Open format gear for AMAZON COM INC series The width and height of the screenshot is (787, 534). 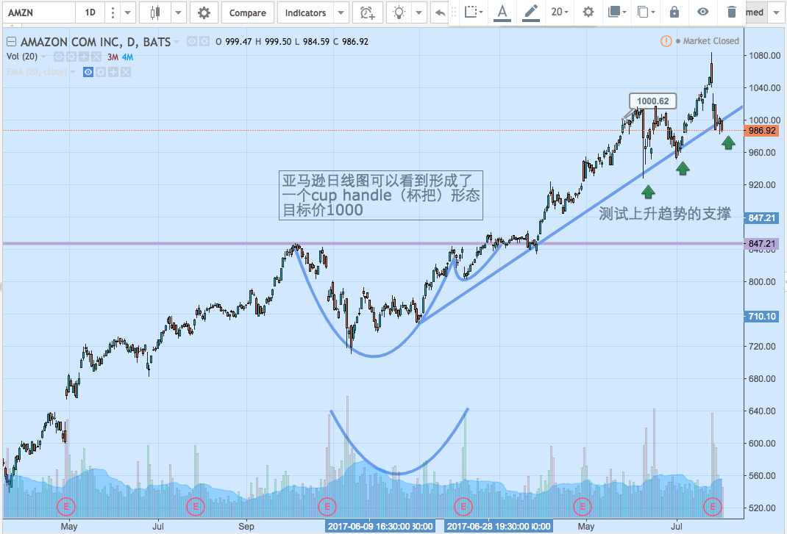204,42
